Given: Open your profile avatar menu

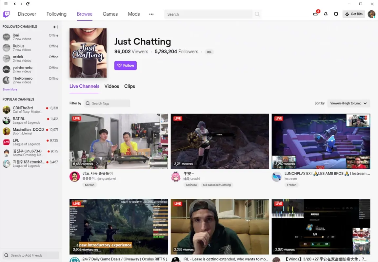Looking at the screenshot, I should [371, 14].
